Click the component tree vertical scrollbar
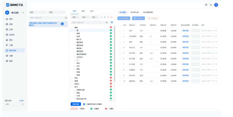 [114, 54]
